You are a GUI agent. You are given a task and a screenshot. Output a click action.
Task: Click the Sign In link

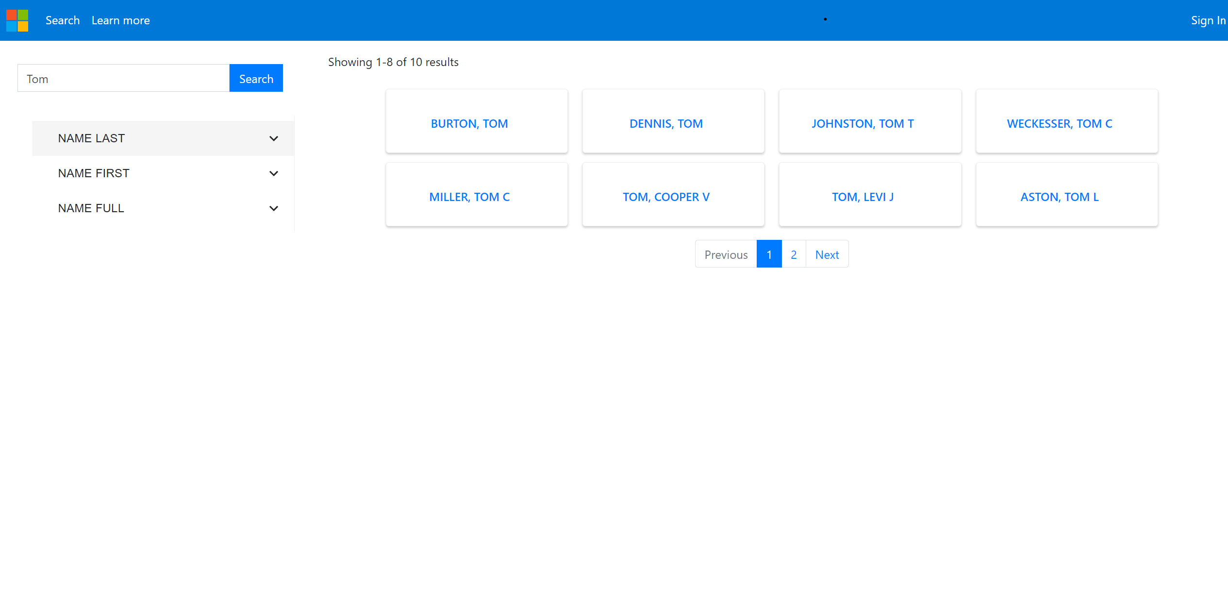pos(1207,20)
